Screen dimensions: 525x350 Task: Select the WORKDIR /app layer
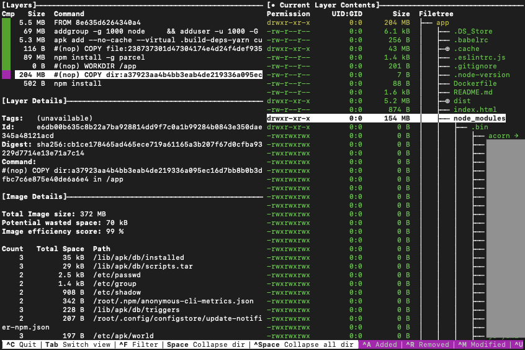138,67
